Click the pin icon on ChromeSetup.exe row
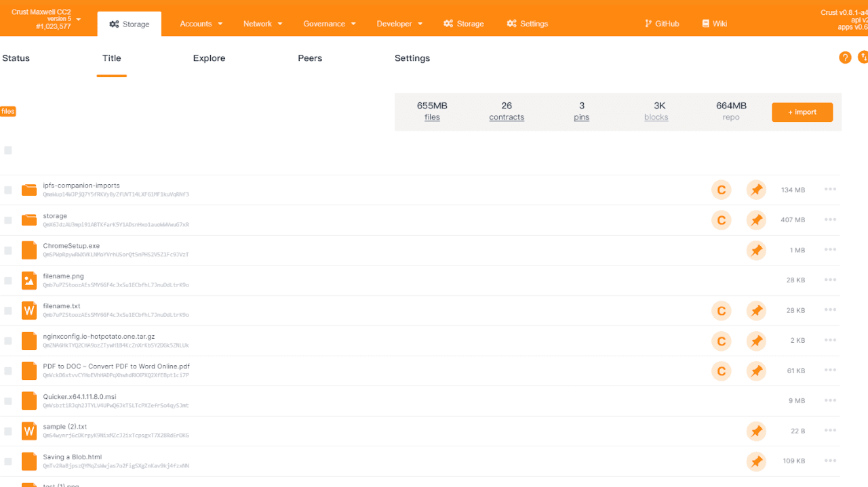The width and height of the screenshot is (868, 487). 756,250
